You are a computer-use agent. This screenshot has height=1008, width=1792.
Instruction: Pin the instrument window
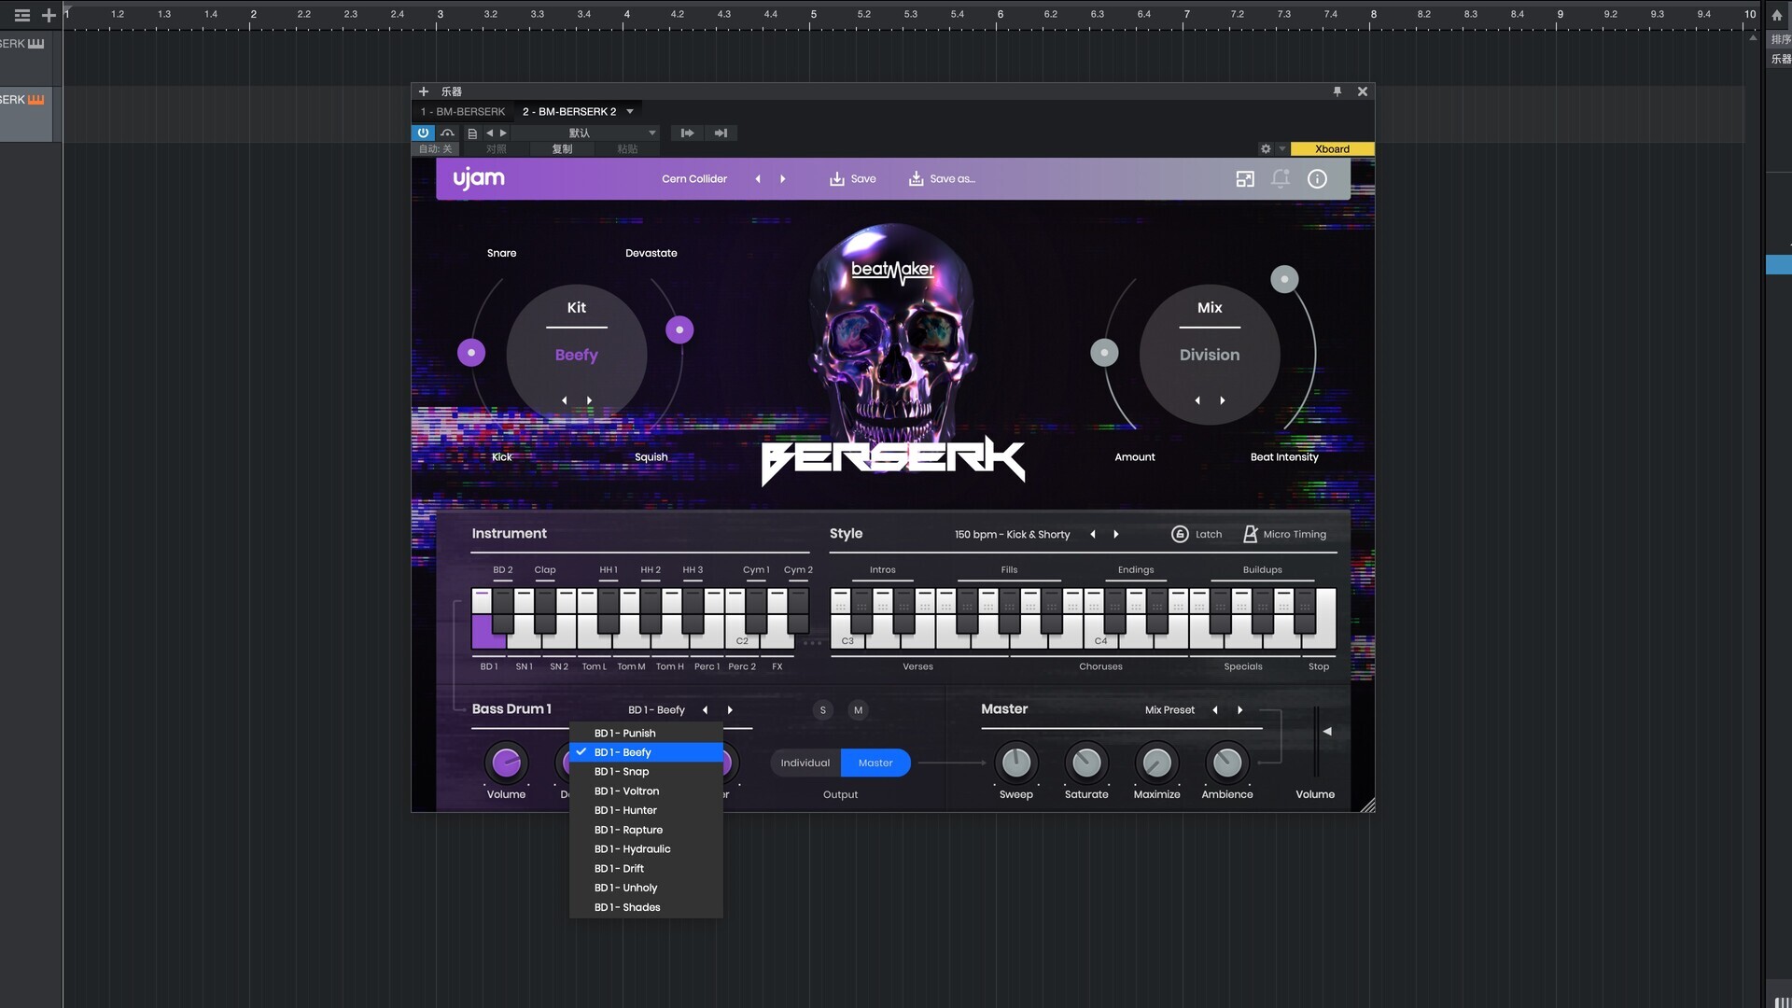pyautogui.click(x=1337, y=91)
